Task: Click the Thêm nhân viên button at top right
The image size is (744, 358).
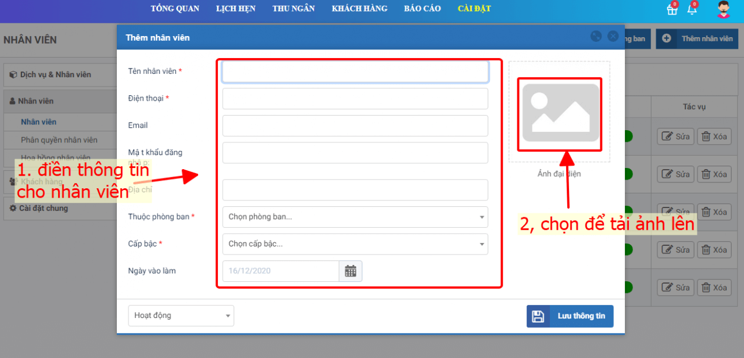Action: coord(697,39)
